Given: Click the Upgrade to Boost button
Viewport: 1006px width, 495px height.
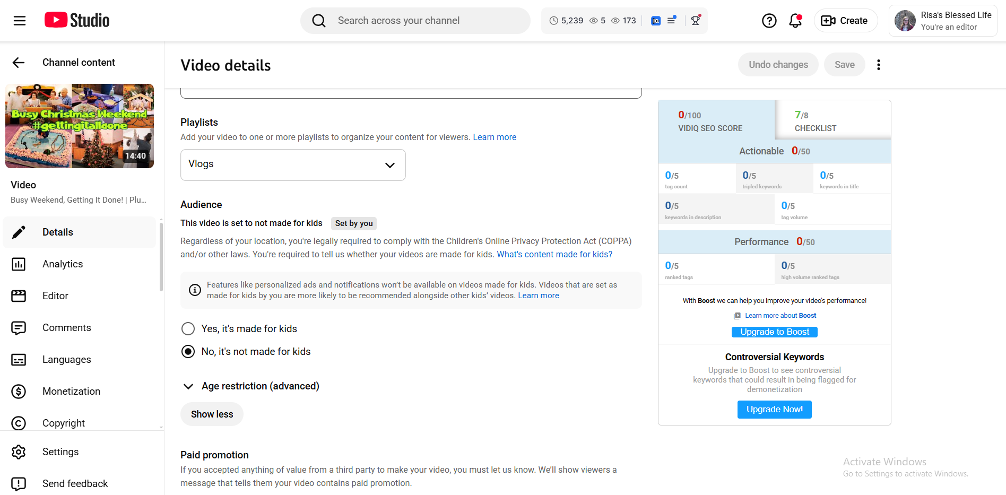Looking at the screenshot, I should pos(775,332).
